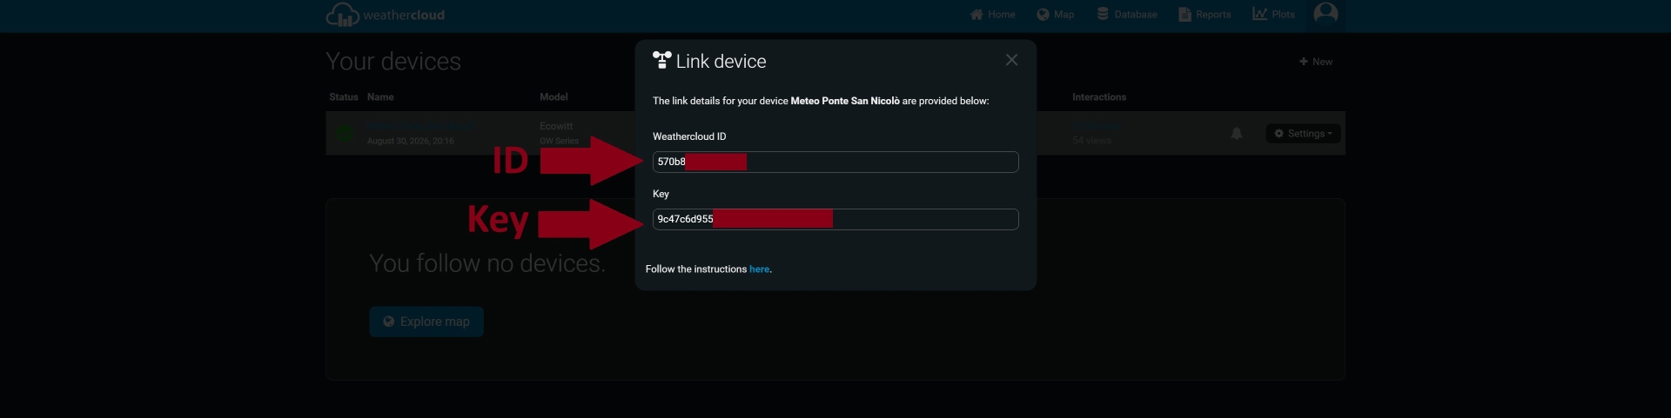Image resolution: width=1671 pixels, height=418 pixels.
Task: Follow the instructions 'here' link
Action: click(x=759, y=269)
